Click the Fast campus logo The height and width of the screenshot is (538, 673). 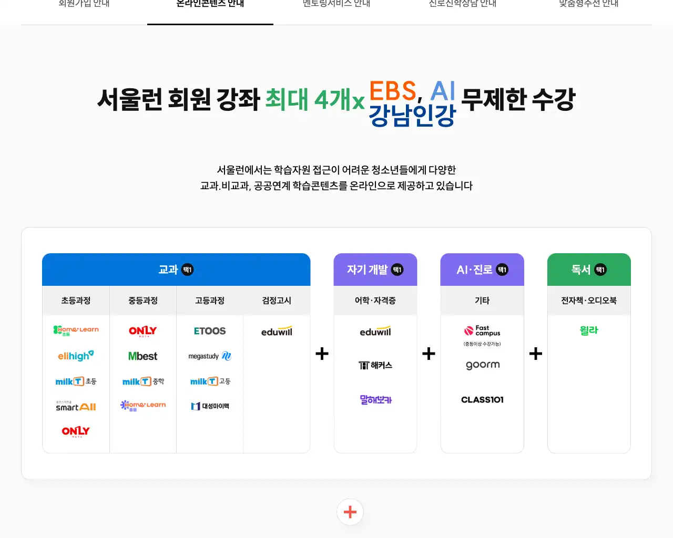[x=482, y=330]
